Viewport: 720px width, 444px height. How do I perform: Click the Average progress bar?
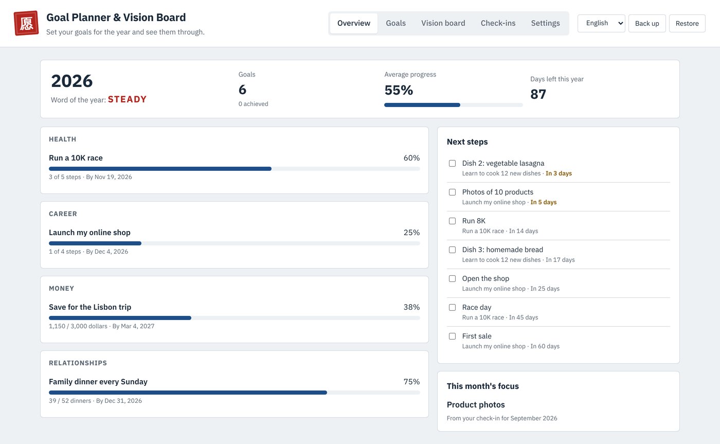[x=454, y=105]
